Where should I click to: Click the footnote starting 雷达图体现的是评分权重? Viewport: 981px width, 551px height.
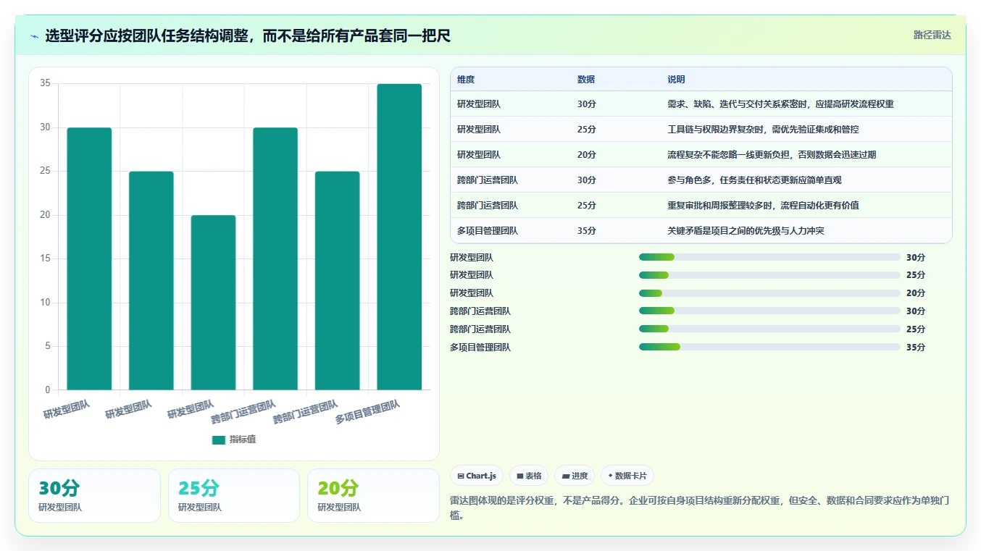pyautogui.click(x=699, y=508)
